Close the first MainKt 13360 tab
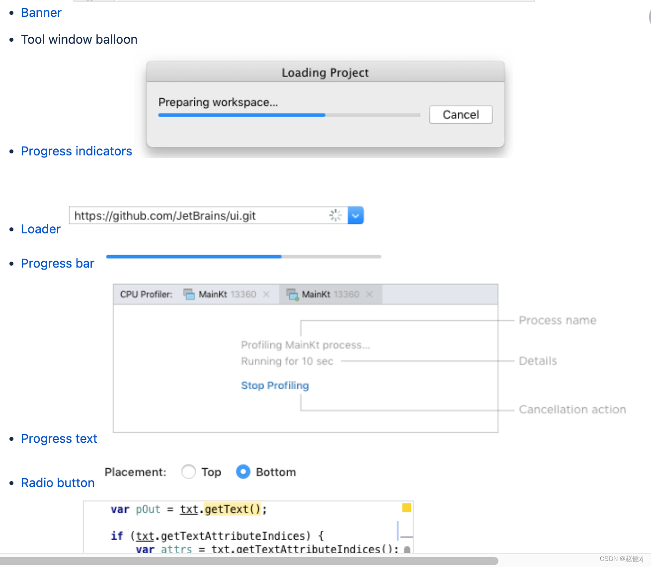 [x=266, y=294]
